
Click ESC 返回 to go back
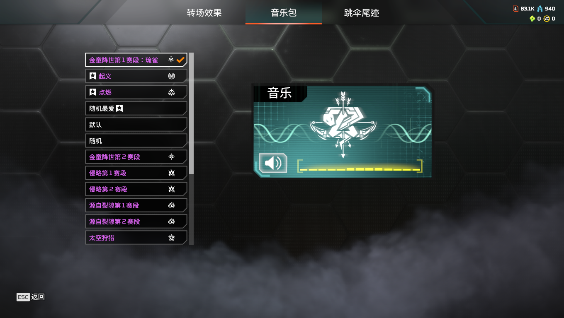coord(31,297)
